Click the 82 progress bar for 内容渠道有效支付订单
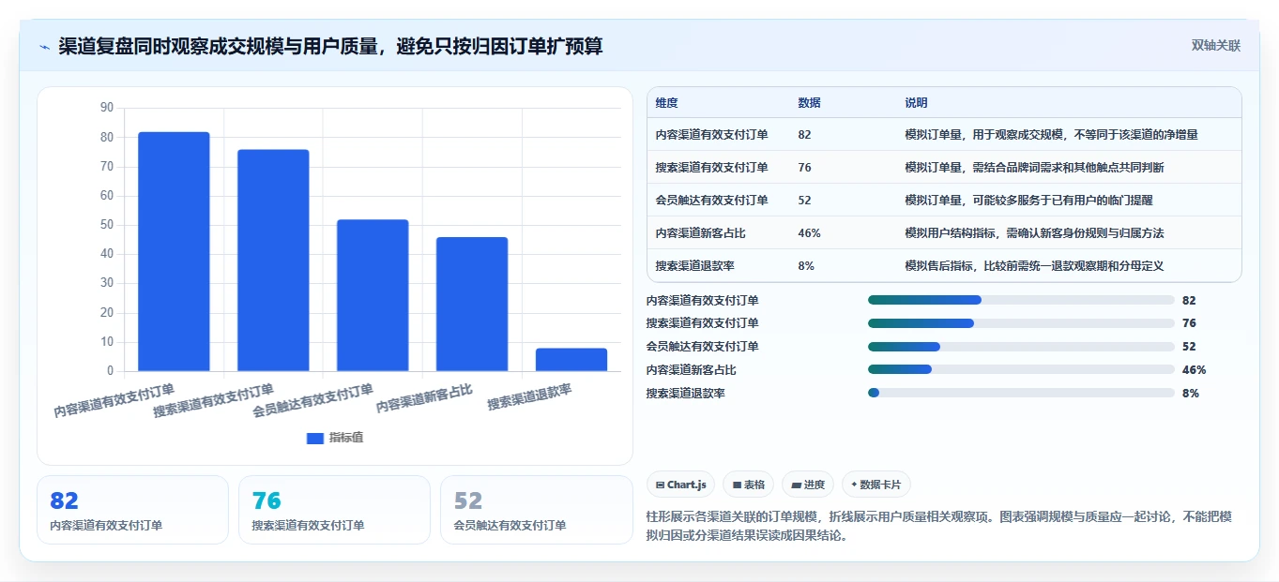Viewport: 1279px width, 582px height. coord(1021,300)
